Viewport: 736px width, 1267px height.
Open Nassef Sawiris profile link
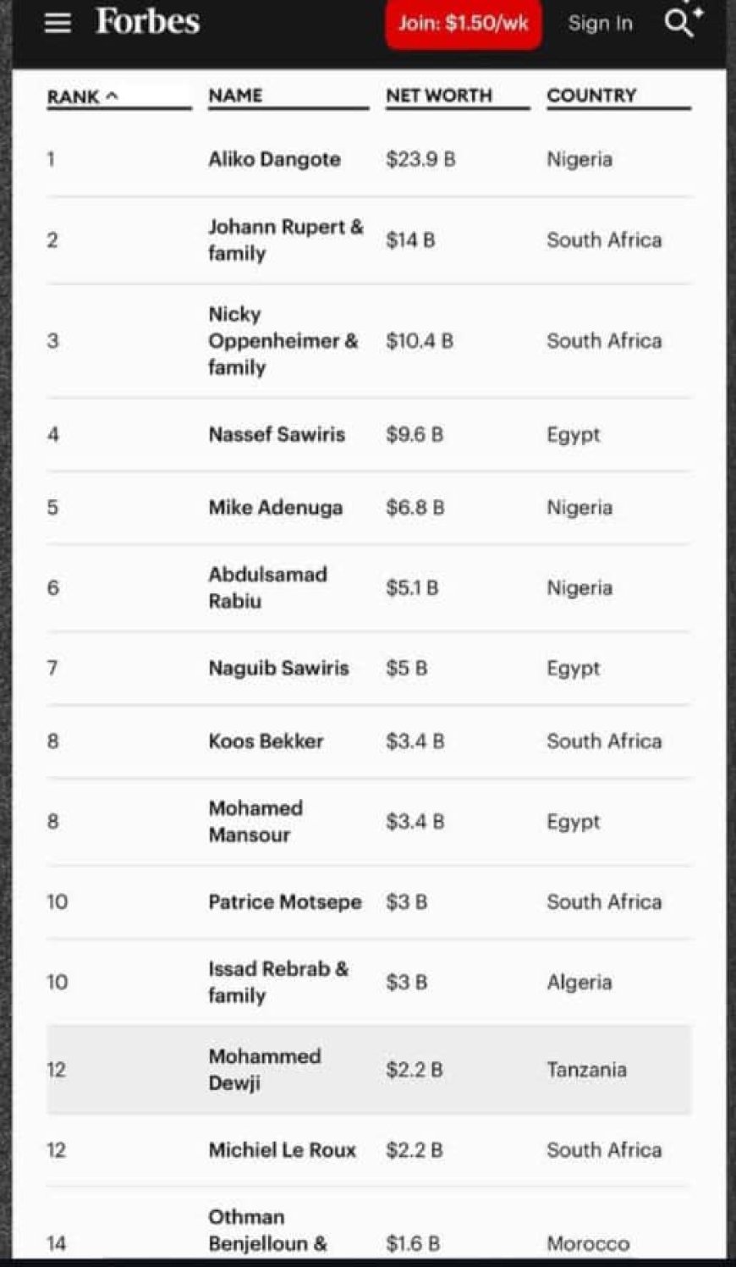[x=277, y=434]
